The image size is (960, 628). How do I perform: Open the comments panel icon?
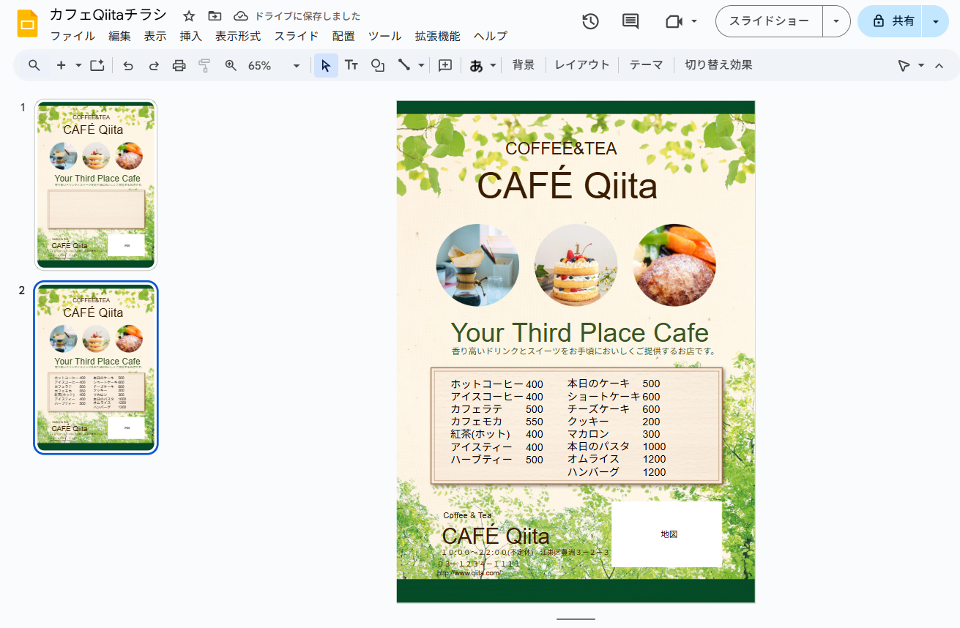pos(630,21)
